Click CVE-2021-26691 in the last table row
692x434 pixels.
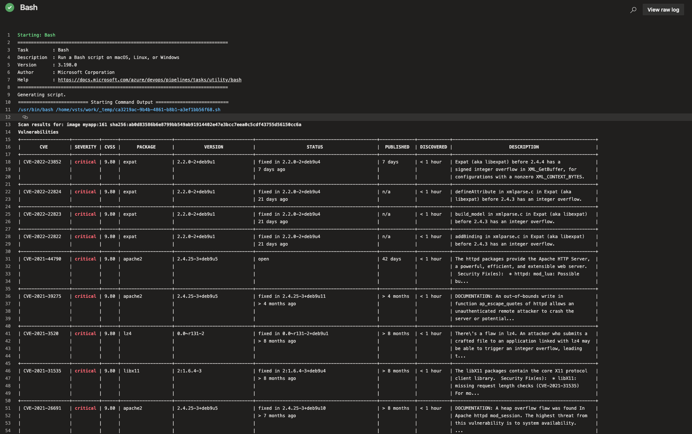pos(42,408)
